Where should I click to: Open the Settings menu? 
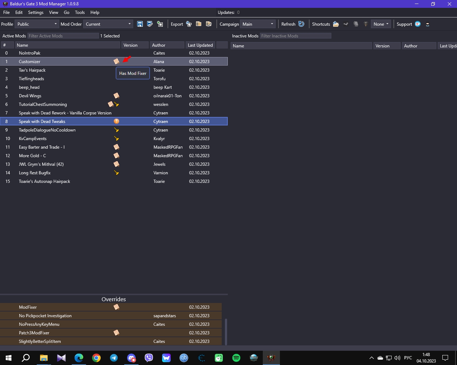tap(36, 12)
